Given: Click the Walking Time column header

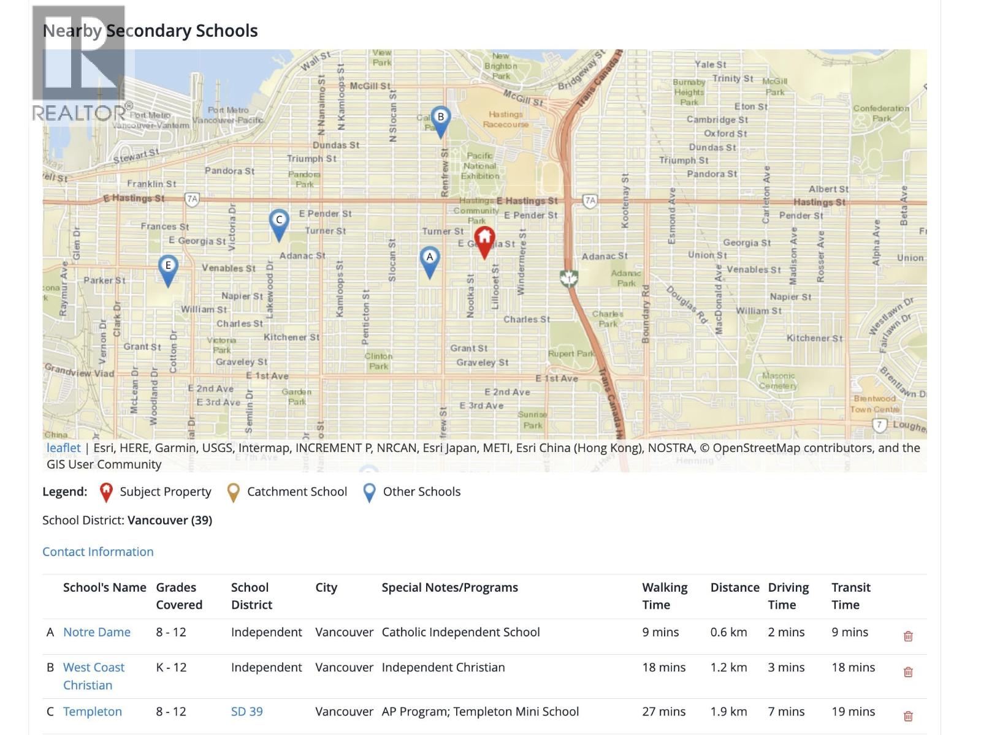Looking at the screenshot, I should click(665, 595).
